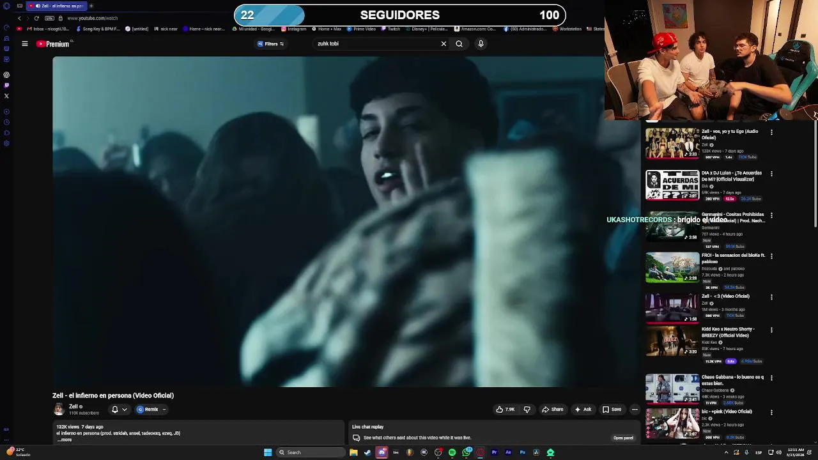Open the Windows Start menu
Viewport: 818px width, 460px height.
pyautogui.click(x=268, y=452)
